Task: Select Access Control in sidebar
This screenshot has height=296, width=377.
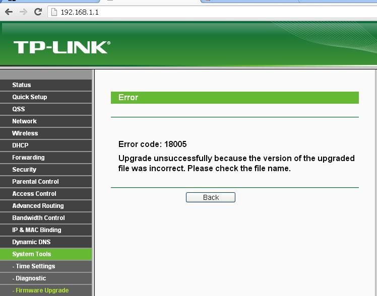Action: tap(34, 194)
